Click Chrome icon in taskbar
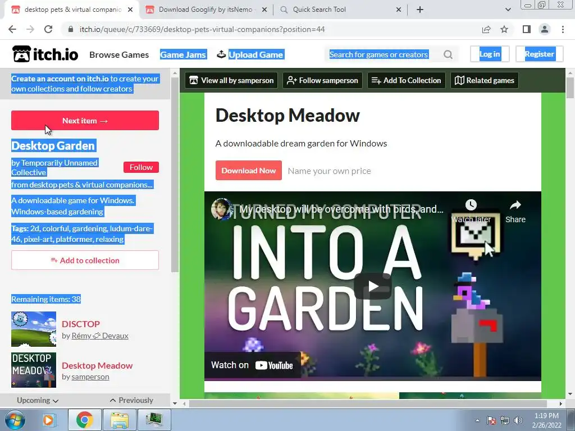575x431 pixels. tap(85, 420)
